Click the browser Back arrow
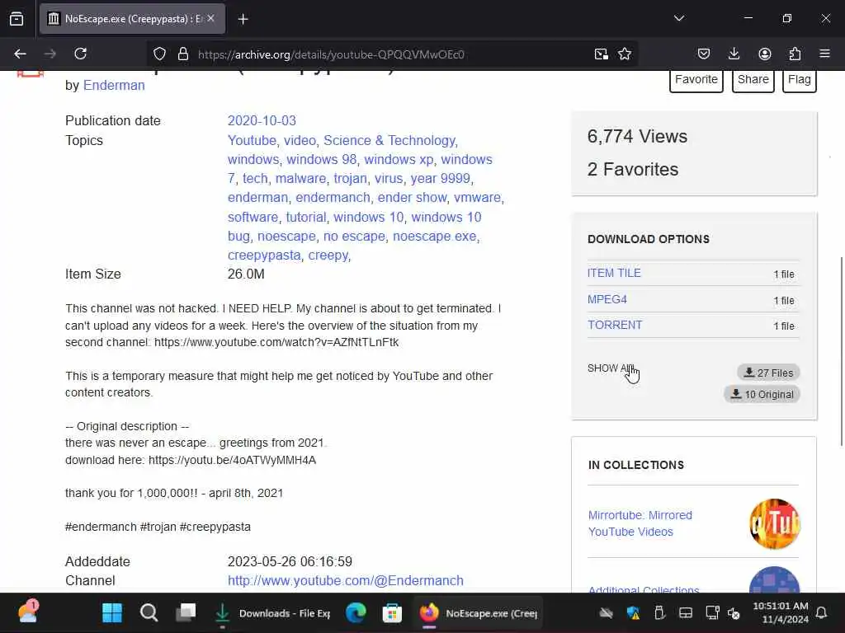 coord(20,54)
